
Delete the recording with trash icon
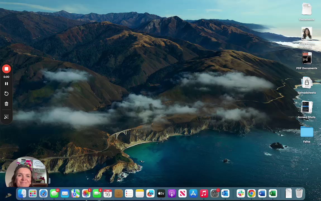[6, 104]
